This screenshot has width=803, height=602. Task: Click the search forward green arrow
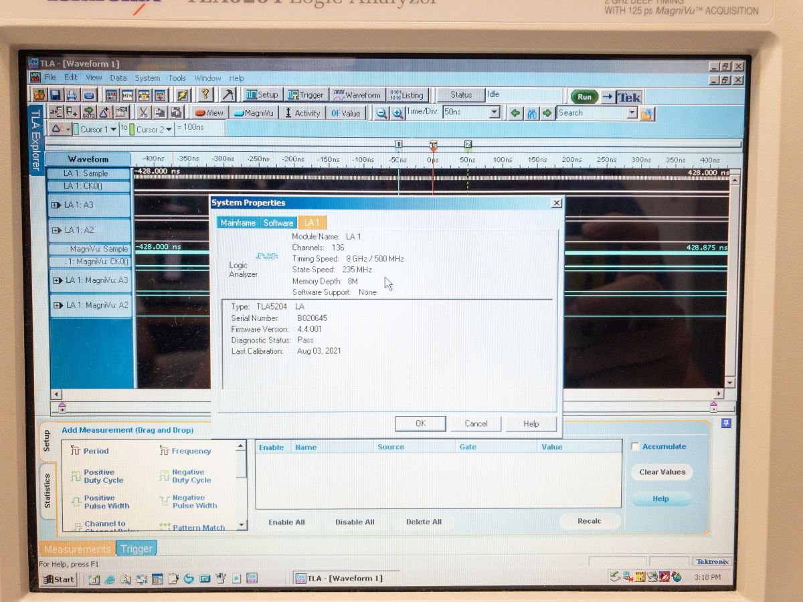547,113
